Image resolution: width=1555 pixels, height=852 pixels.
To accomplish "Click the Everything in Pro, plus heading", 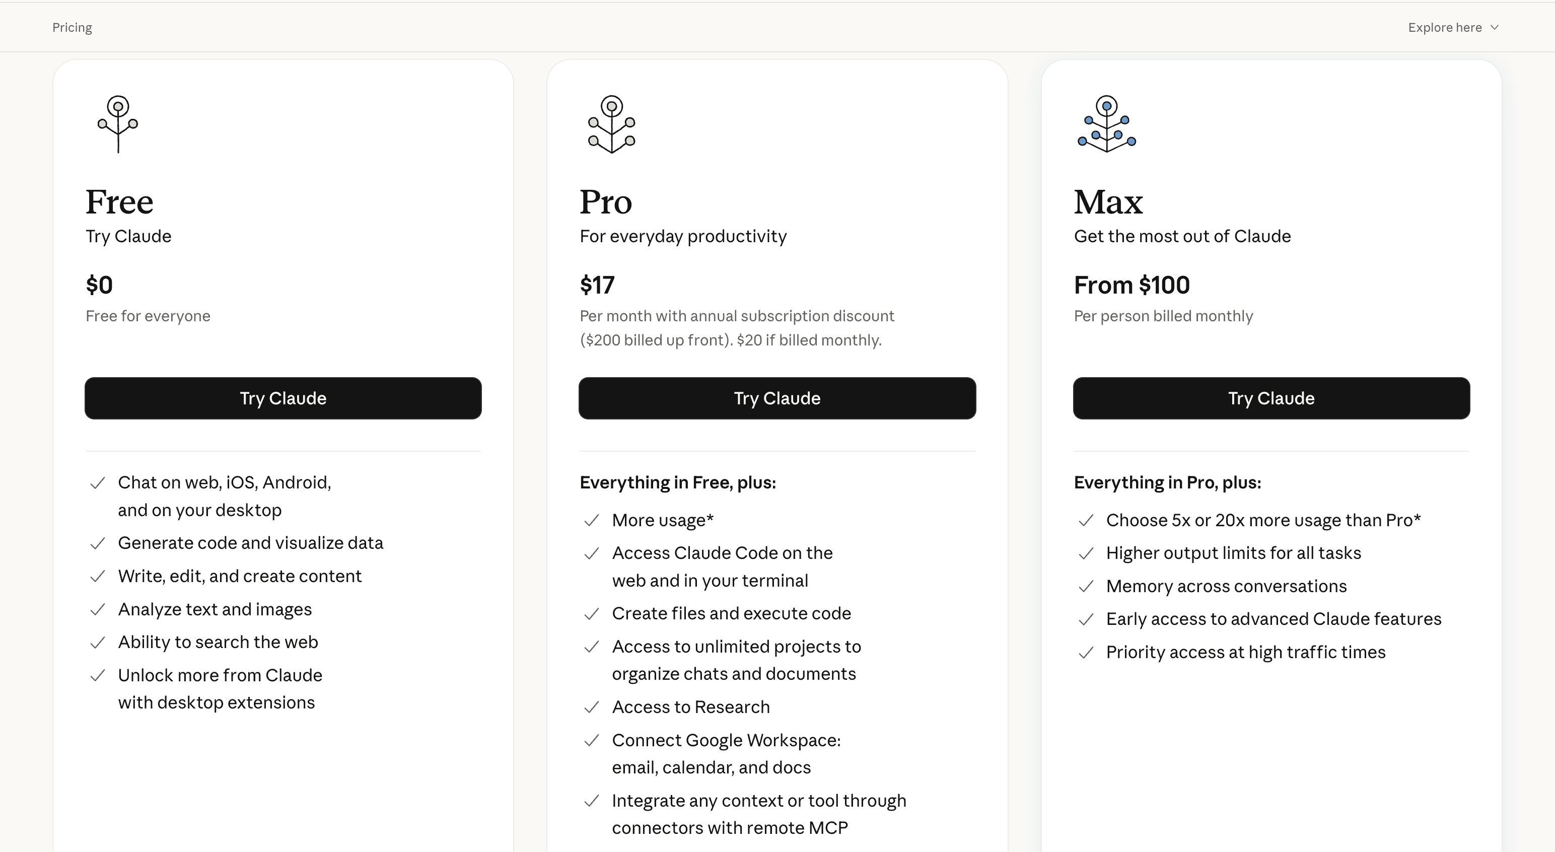I will pos(1167,482).
